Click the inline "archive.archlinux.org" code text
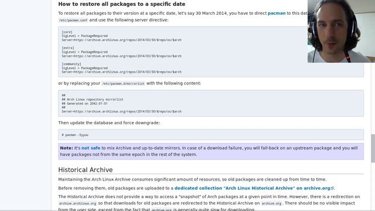 77,203
